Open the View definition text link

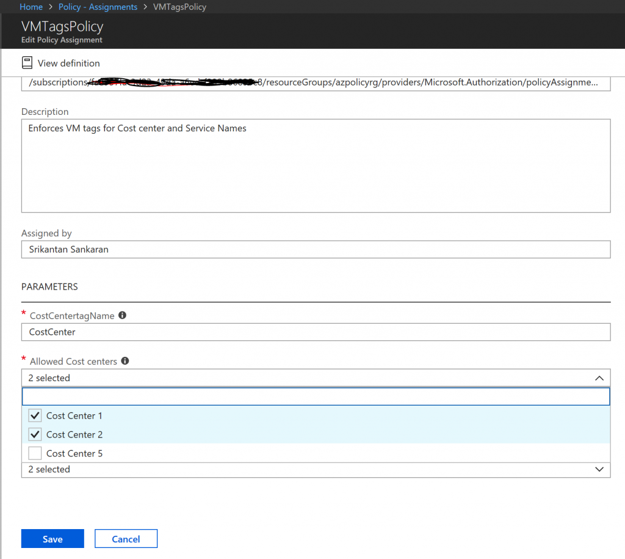(x=68, y=63)
